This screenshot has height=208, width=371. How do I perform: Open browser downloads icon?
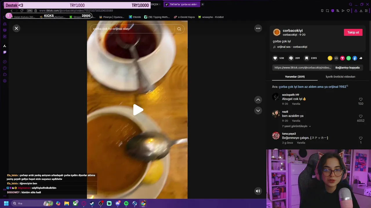tap(361, 11)
